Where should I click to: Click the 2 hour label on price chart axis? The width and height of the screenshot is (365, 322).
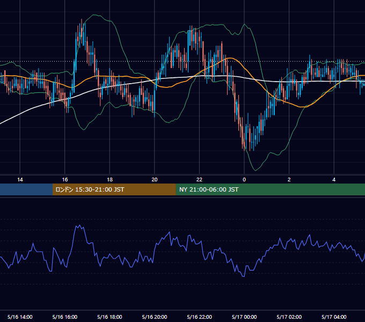pyautogui.click(x=289, y=180)
